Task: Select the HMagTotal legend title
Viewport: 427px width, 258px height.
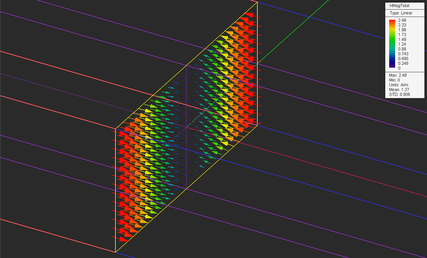Action: click(399, 6)
